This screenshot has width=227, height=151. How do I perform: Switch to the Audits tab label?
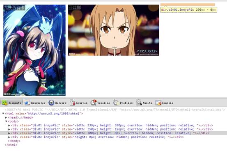147,103
